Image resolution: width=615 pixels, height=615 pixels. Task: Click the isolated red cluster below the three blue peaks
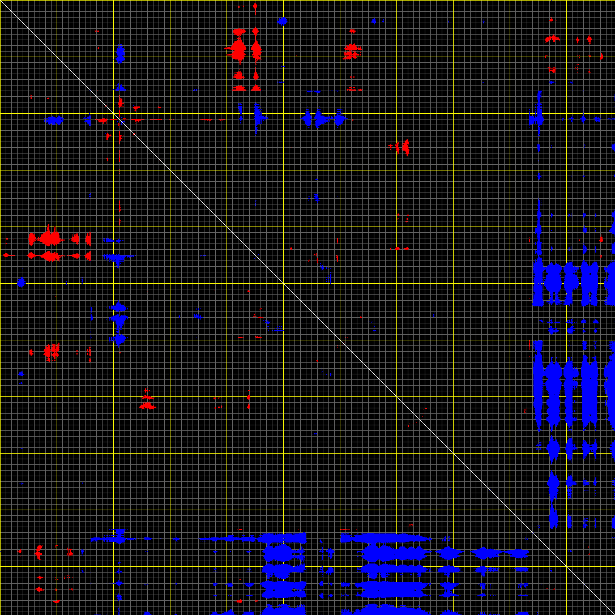[403, 147]
